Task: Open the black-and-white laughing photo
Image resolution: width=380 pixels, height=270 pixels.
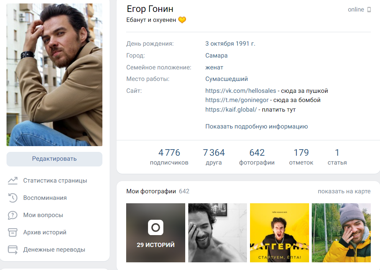Action: click(218, 233)
